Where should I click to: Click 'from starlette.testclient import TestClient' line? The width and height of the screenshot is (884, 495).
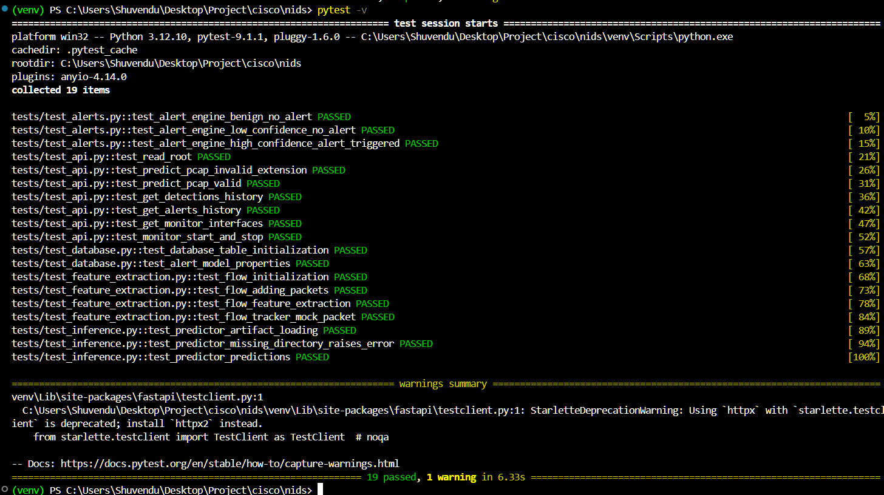pos(211,437)
